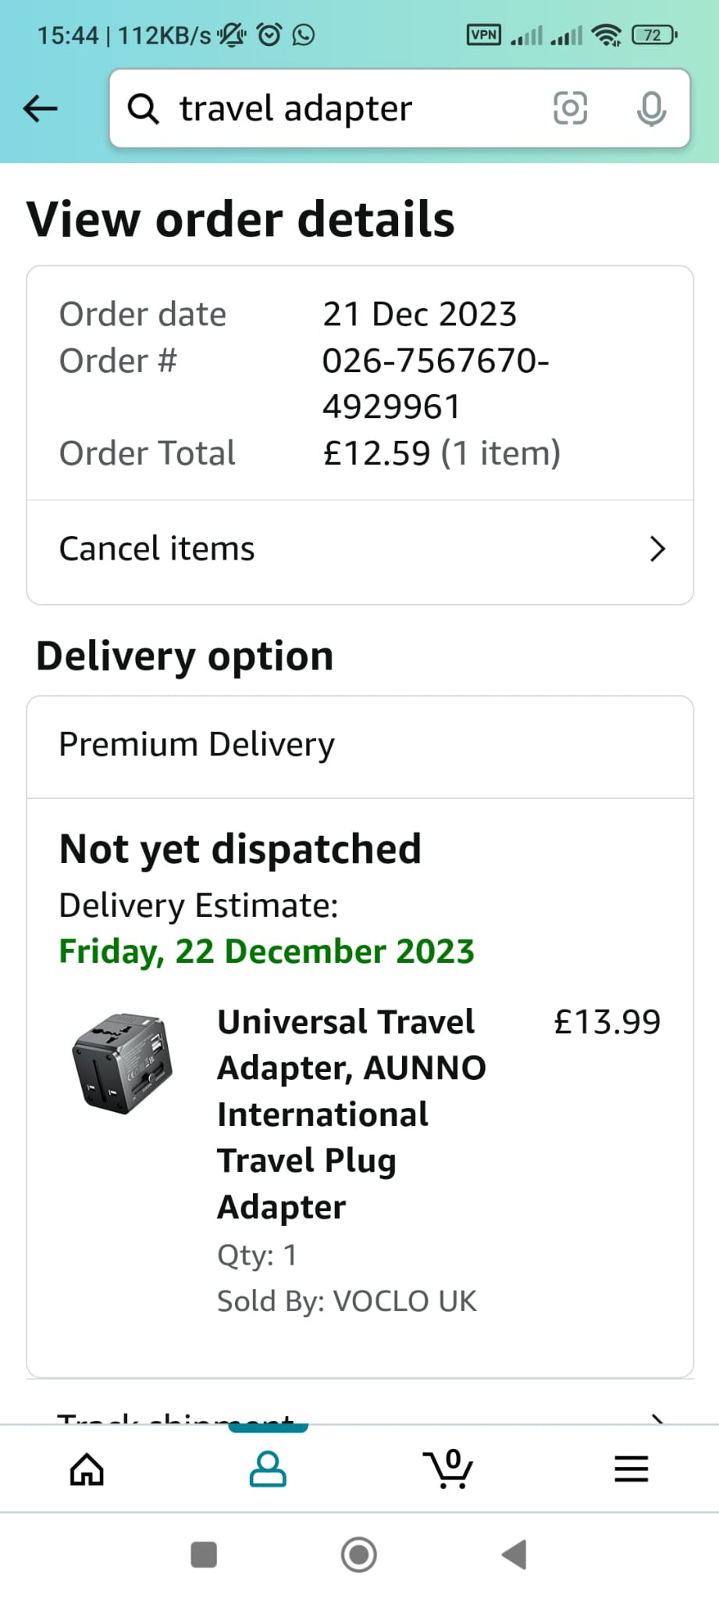Open camera lens search icon

pyautogui.click(x=570, y=108)
